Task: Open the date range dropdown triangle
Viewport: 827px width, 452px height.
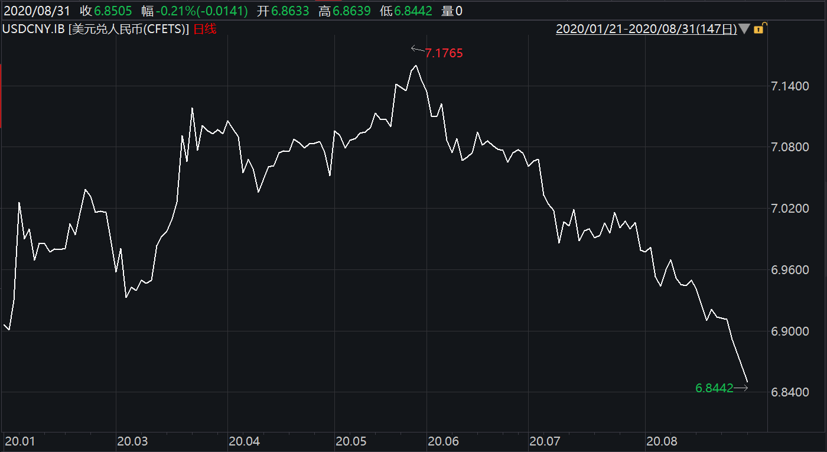Action: coord(745,29)
